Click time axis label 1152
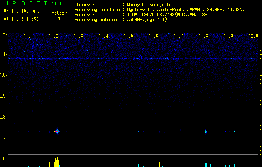The image size is (262, 167). click(x=53, y=36)
